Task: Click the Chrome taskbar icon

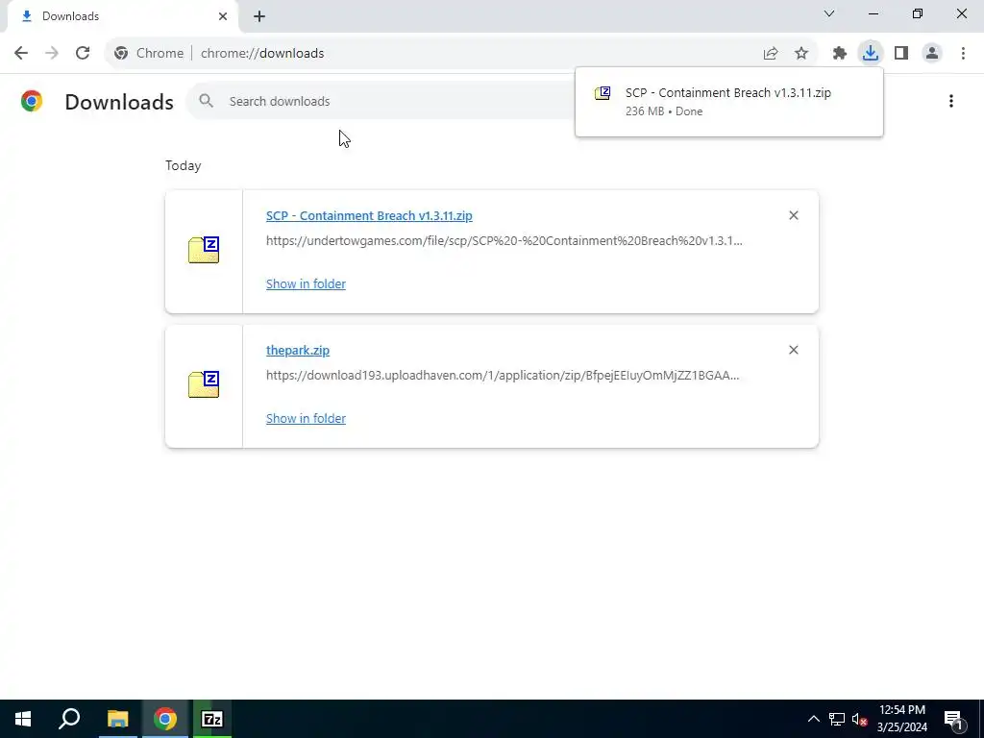Action: coord(165,719)
